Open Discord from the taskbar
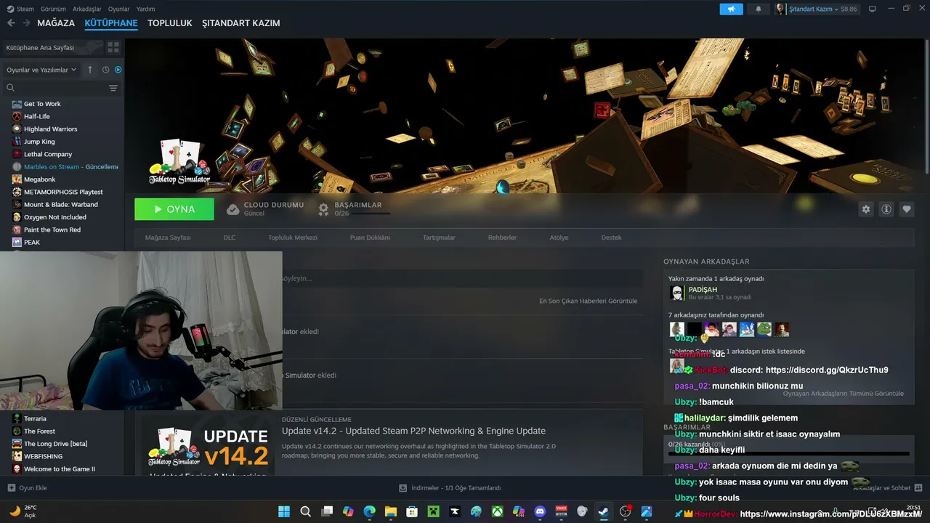The height and width of the screenshot is (523, 930). click(x=540, y=511)
